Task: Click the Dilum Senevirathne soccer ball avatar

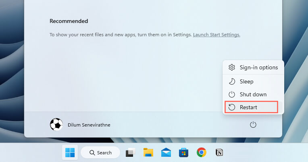Action: coord(56,125)
